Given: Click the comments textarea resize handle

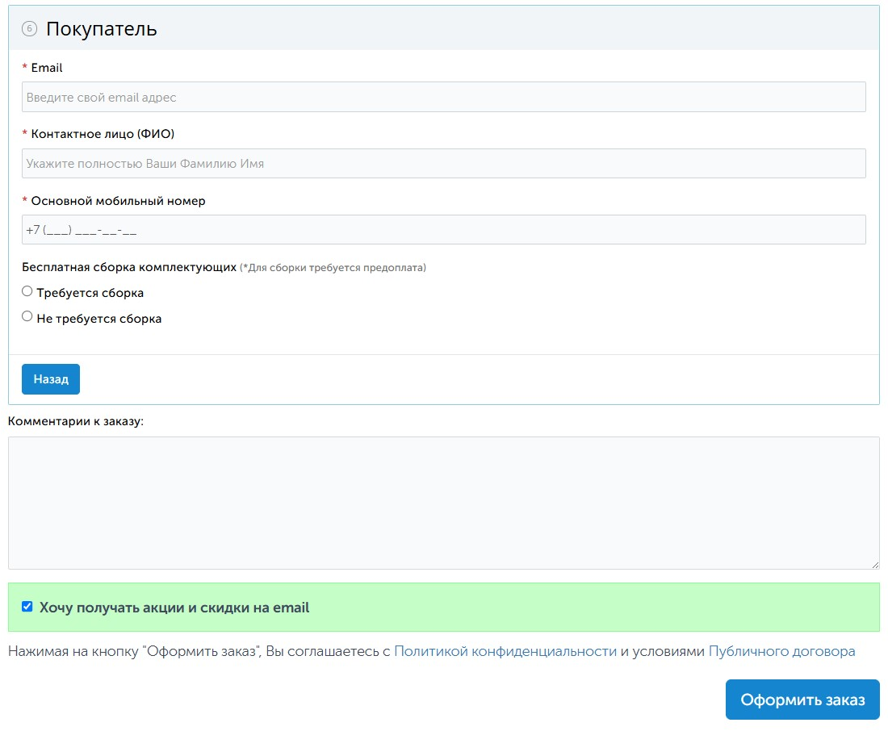Looking at the screenshot, I should point(875,565).
